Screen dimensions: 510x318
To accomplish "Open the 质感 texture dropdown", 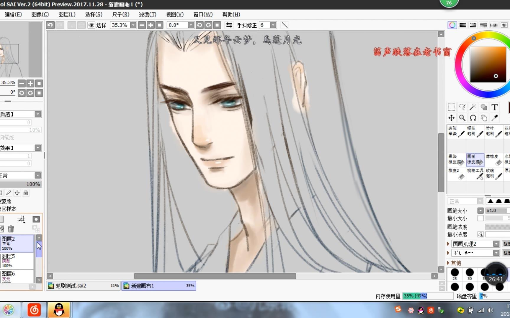I will point(38,114).
